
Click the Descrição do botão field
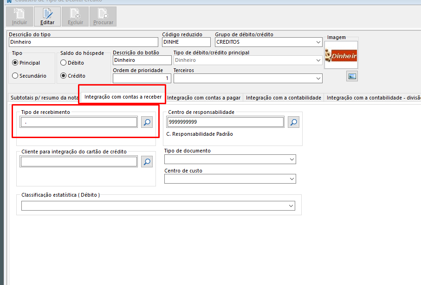click(x=142, y=60)
